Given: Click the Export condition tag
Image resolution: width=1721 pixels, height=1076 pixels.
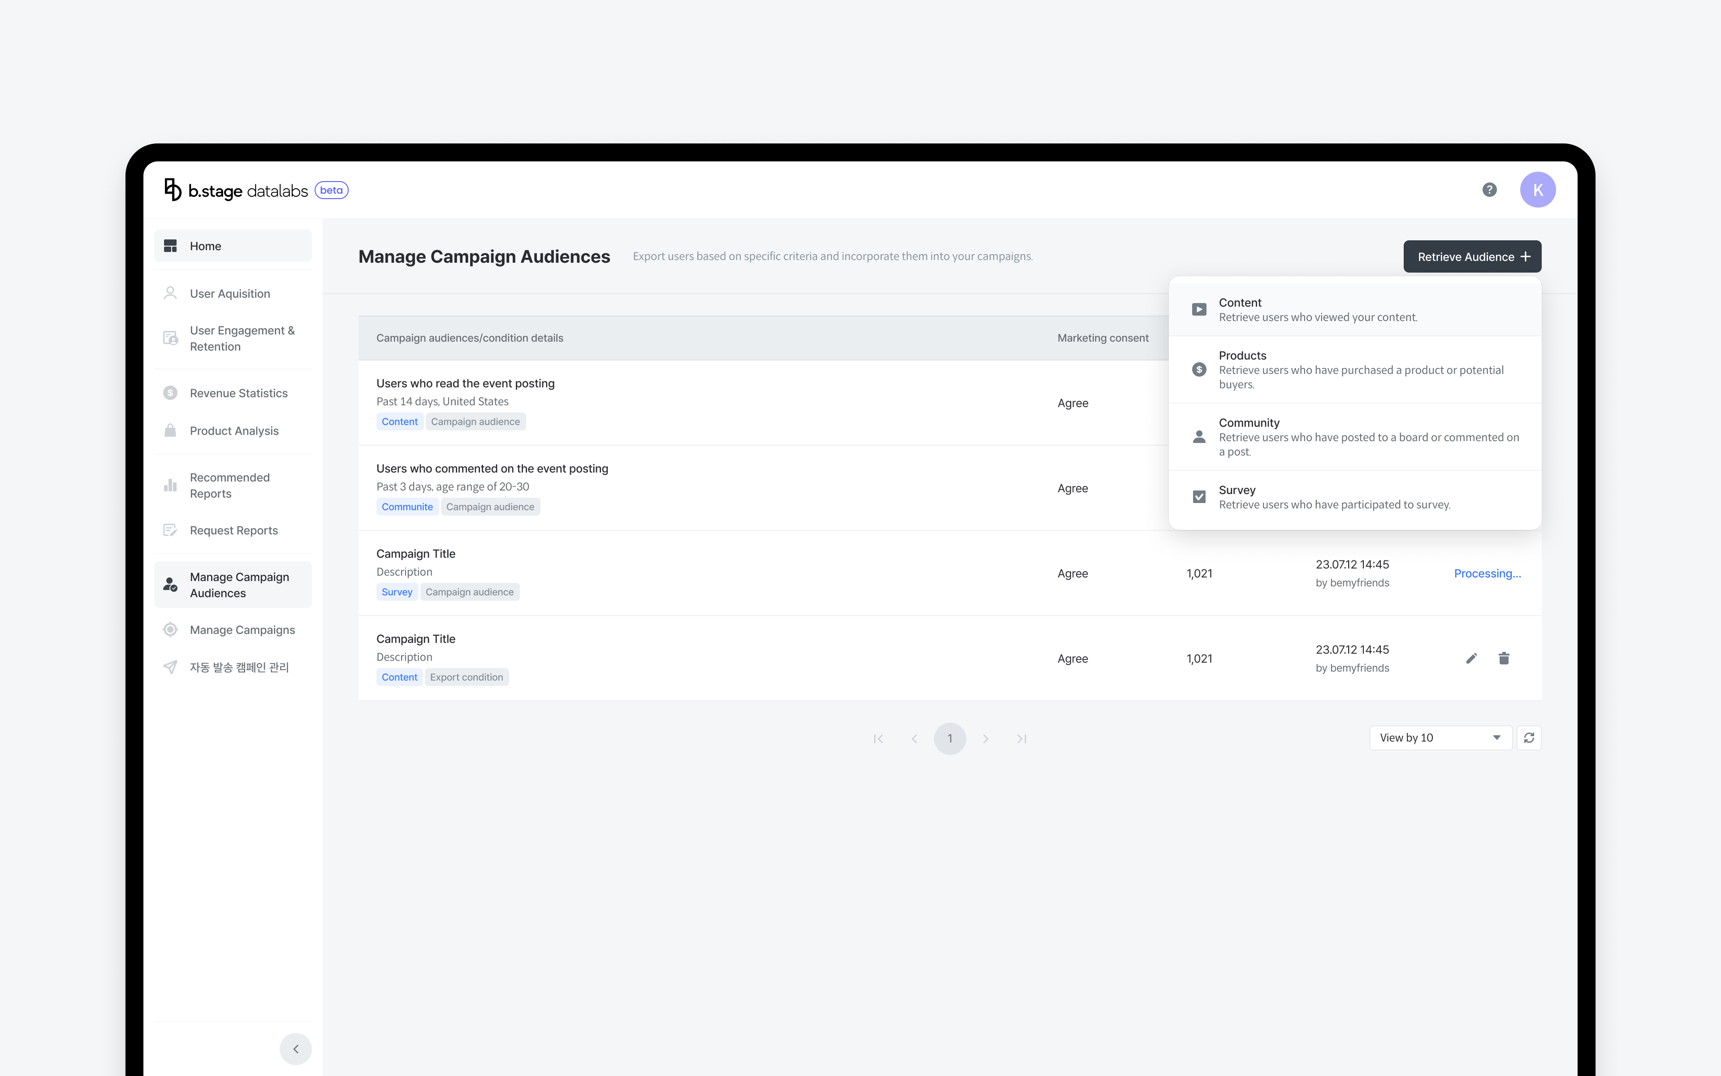Looking at the screenshot, I should [x=467, y=677].
